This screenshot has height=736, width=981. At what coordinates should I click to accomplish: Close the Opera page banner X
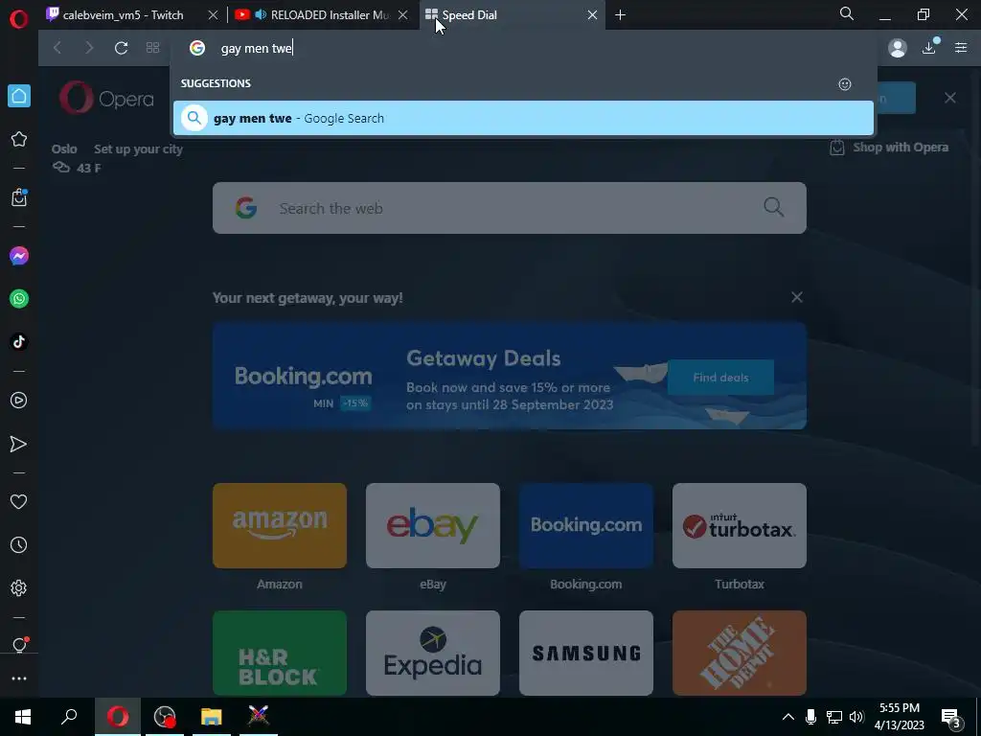[949, 98]
